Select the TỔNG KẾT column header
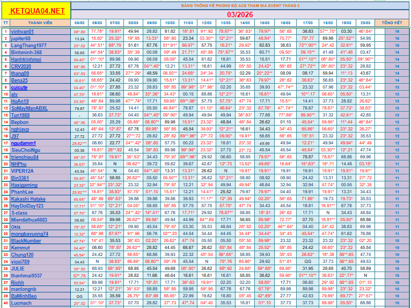The height and width of the screenshot is (308, 411). pyautogui.click(x=396, y=24)
